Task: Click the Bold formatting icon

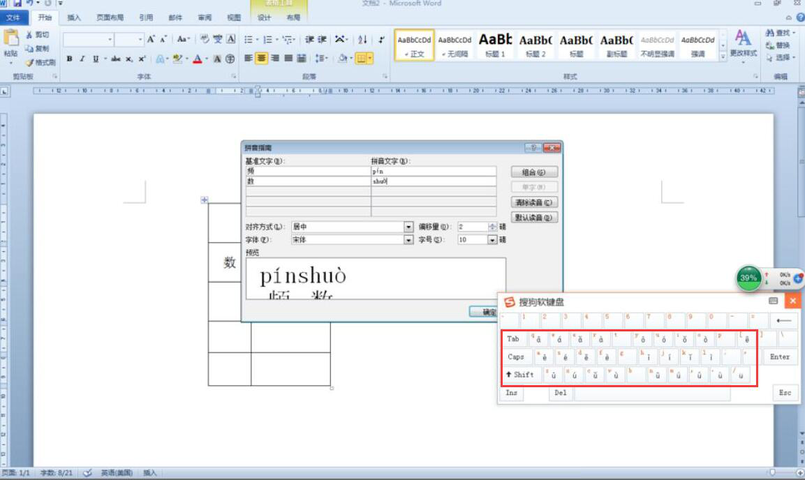Action: pos(70,59)
